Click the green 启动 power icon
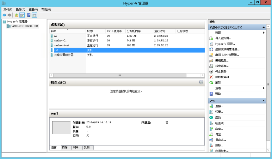The image size is (272, 159). click(211, 117)
